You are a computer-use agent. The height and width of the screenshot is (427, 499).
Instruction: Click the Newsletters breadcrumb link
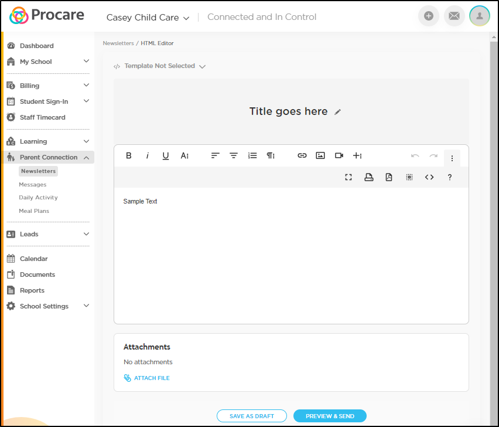click(x=118, y=43)
